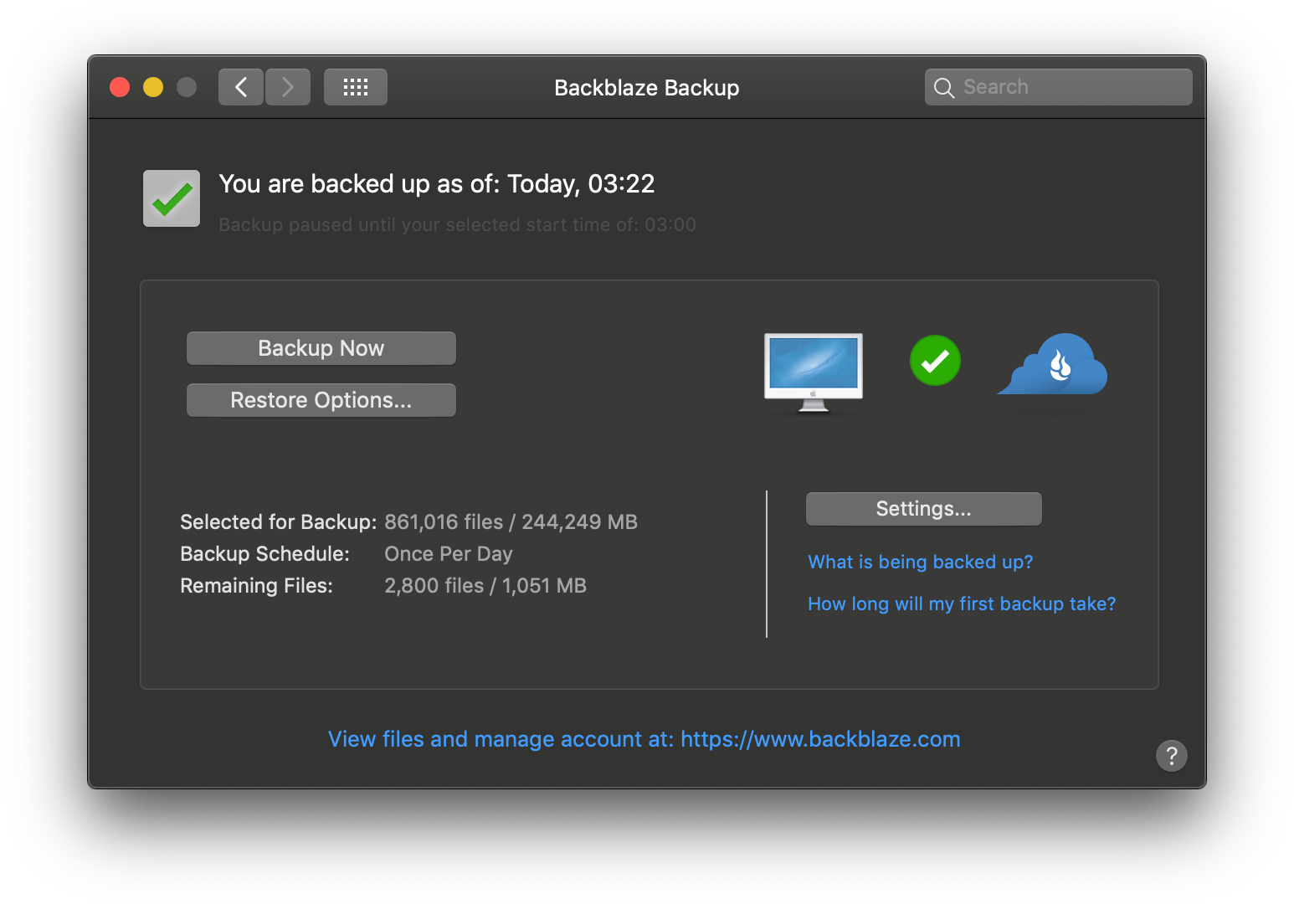Screen dimensions: 1294x904
Task: Open Restore Options...
Action: point(321,400)
